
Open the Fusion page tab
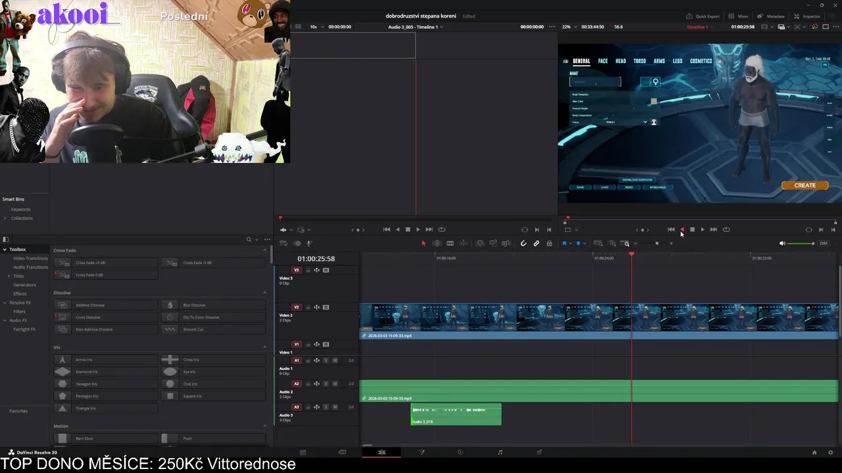[x=422, y=452]
